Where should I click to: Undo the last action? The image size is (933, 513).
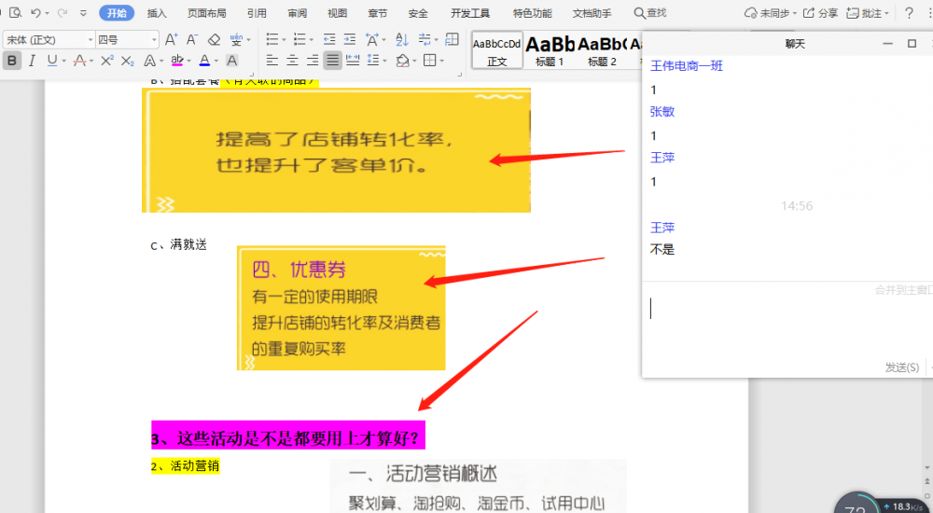(35, 12)
